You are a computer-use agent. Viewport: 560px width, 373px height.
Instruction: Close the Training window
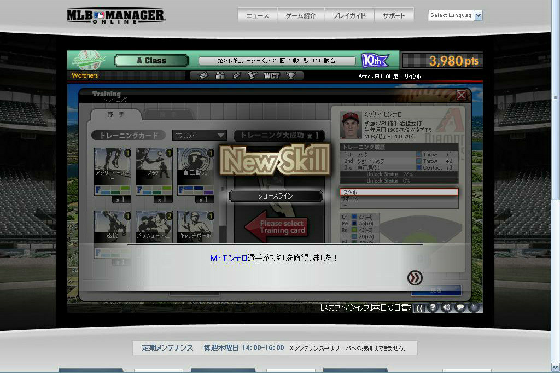click(461, 95)
